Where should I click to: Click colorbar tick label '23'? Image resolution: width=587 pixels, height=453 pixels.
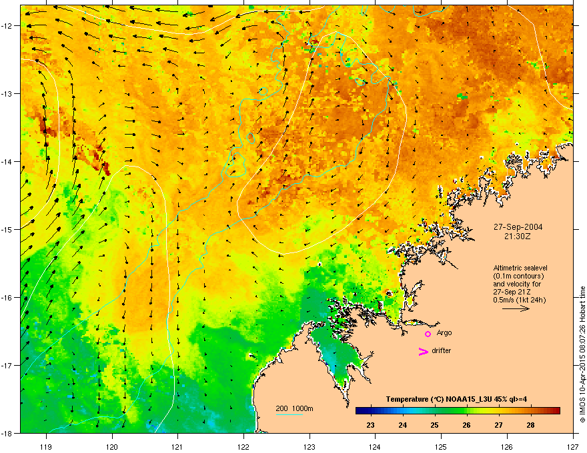click(370, 425)
